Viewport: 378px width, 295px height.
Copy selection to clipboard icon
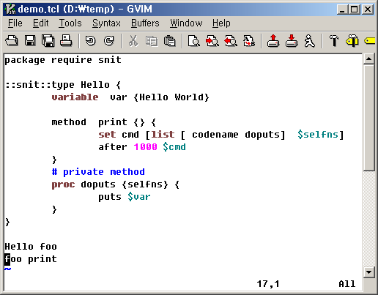(x=152, y=41)
